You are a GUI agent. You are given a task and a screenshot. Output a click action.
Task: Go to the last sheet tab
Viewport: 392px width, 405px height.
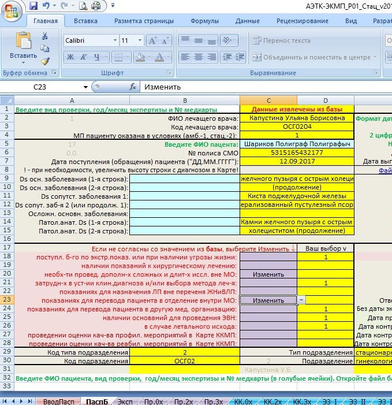click(30, 401)
